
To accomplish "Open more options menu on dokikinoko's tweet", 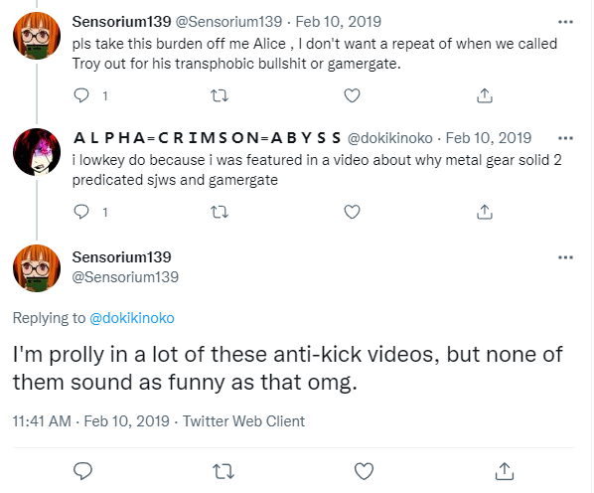I will (x=565, y=138).
